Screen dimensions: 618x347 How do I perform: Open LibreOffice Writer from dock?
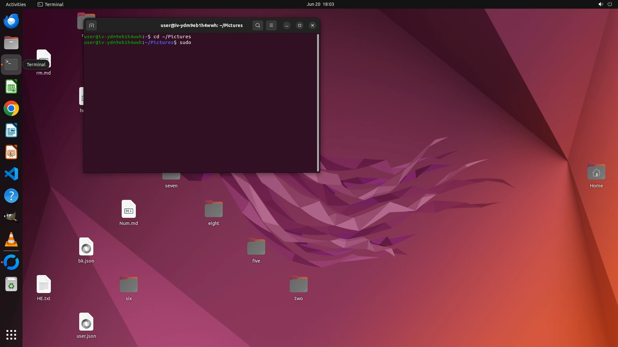(11, 130)
